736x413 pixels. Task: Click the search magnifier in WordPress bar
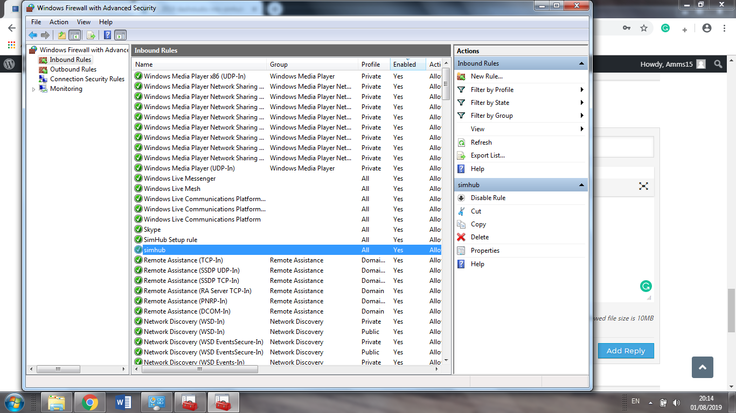click(718, 64)
